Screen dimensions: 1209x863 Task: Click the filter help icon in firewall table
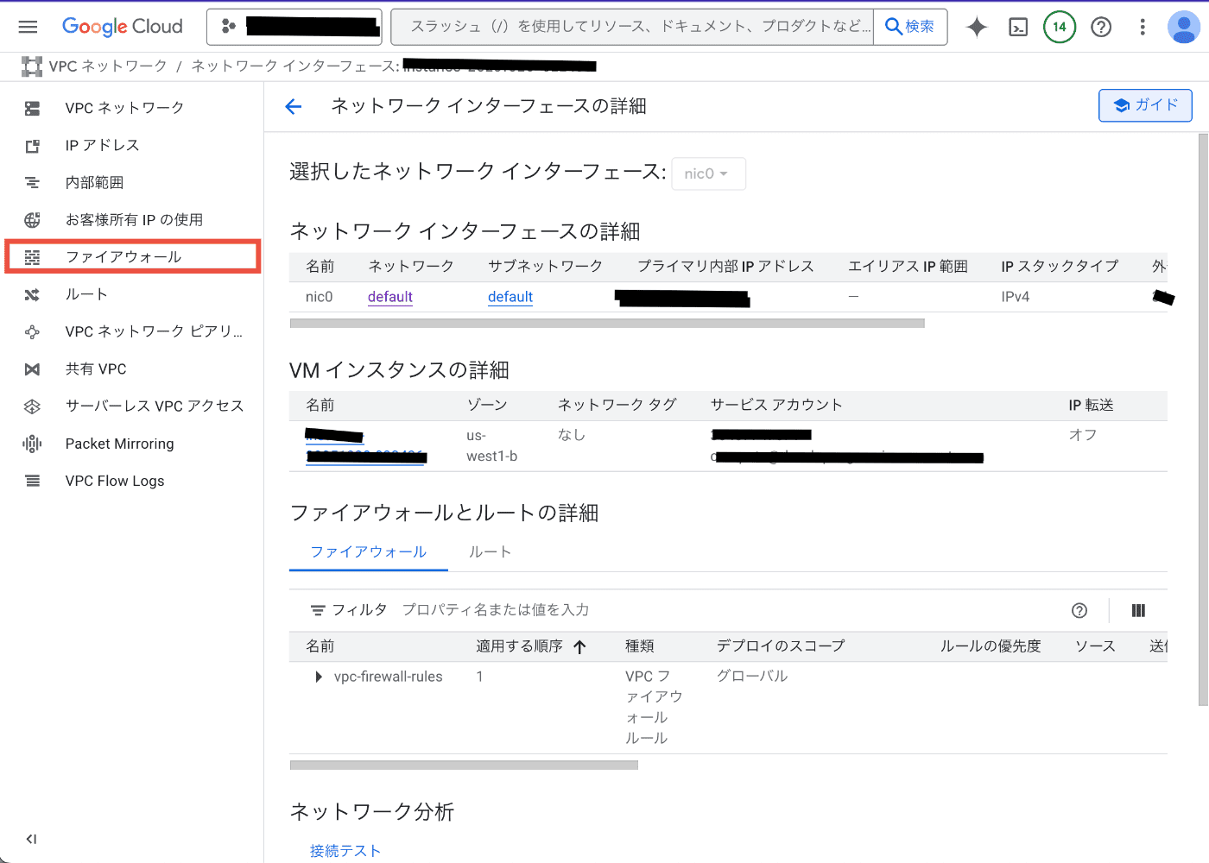1079,610
